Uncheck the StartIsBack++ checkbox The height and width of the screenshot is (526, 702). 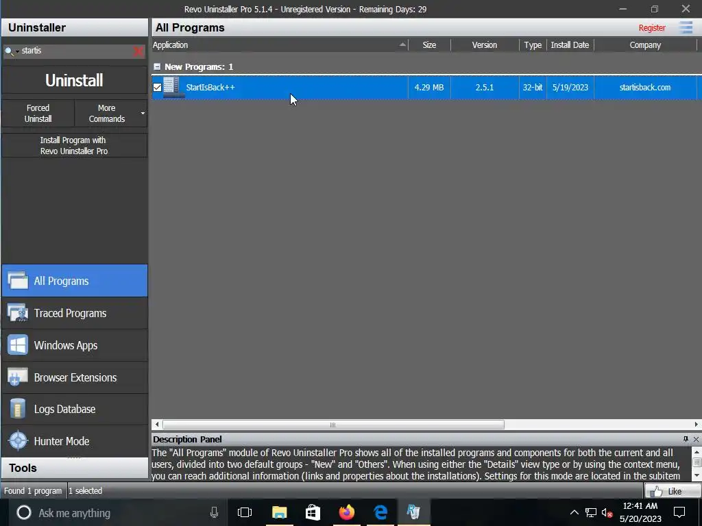[x=157, y=87]
